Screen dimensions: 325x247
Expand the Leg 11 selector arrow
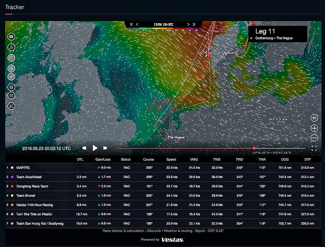[251, 38]
